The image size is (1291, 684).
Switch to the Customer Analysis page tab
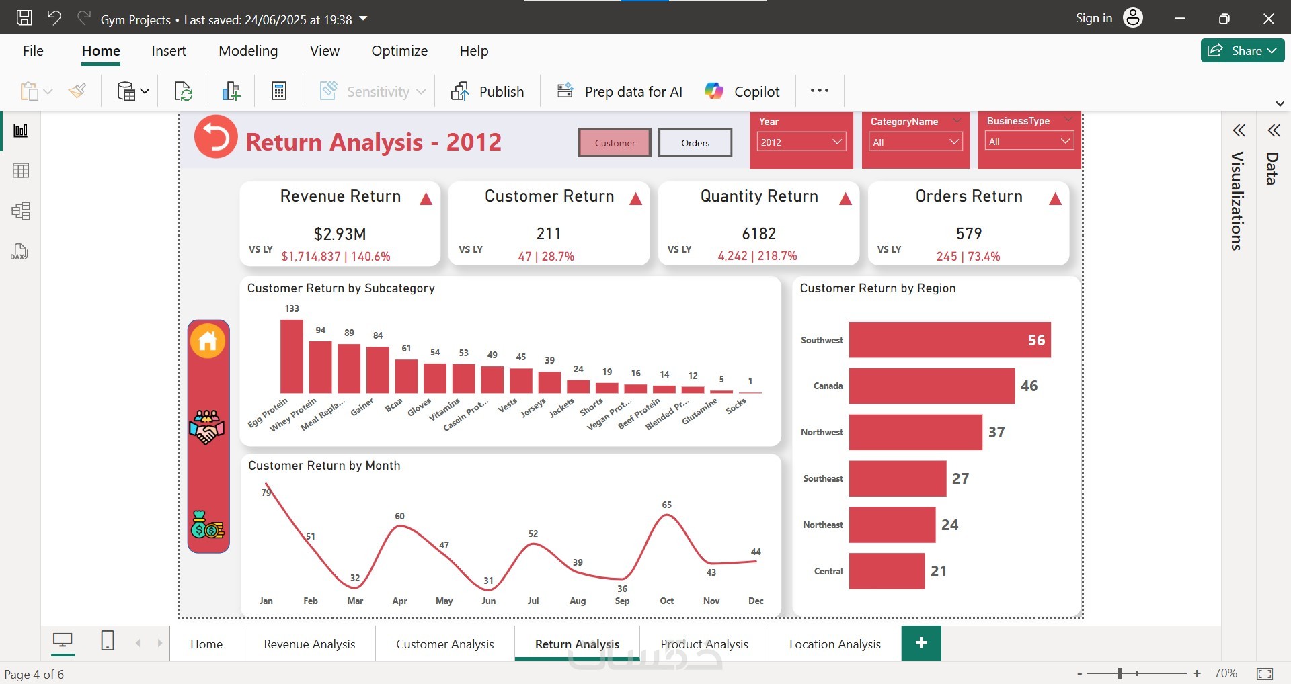[445, 644]
